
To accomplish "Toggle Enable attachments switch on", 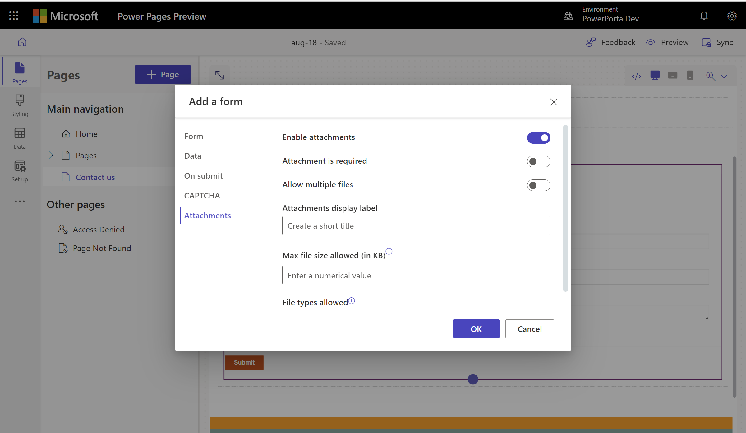I will pos(539,137).
